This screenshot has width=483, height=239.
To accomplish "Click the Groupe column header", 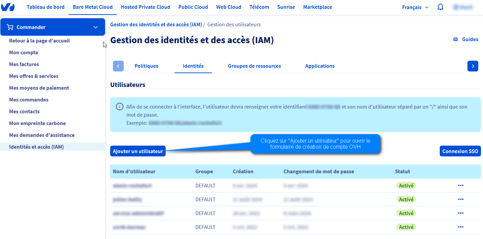I will pyautogui.click(x=204, y=172).
